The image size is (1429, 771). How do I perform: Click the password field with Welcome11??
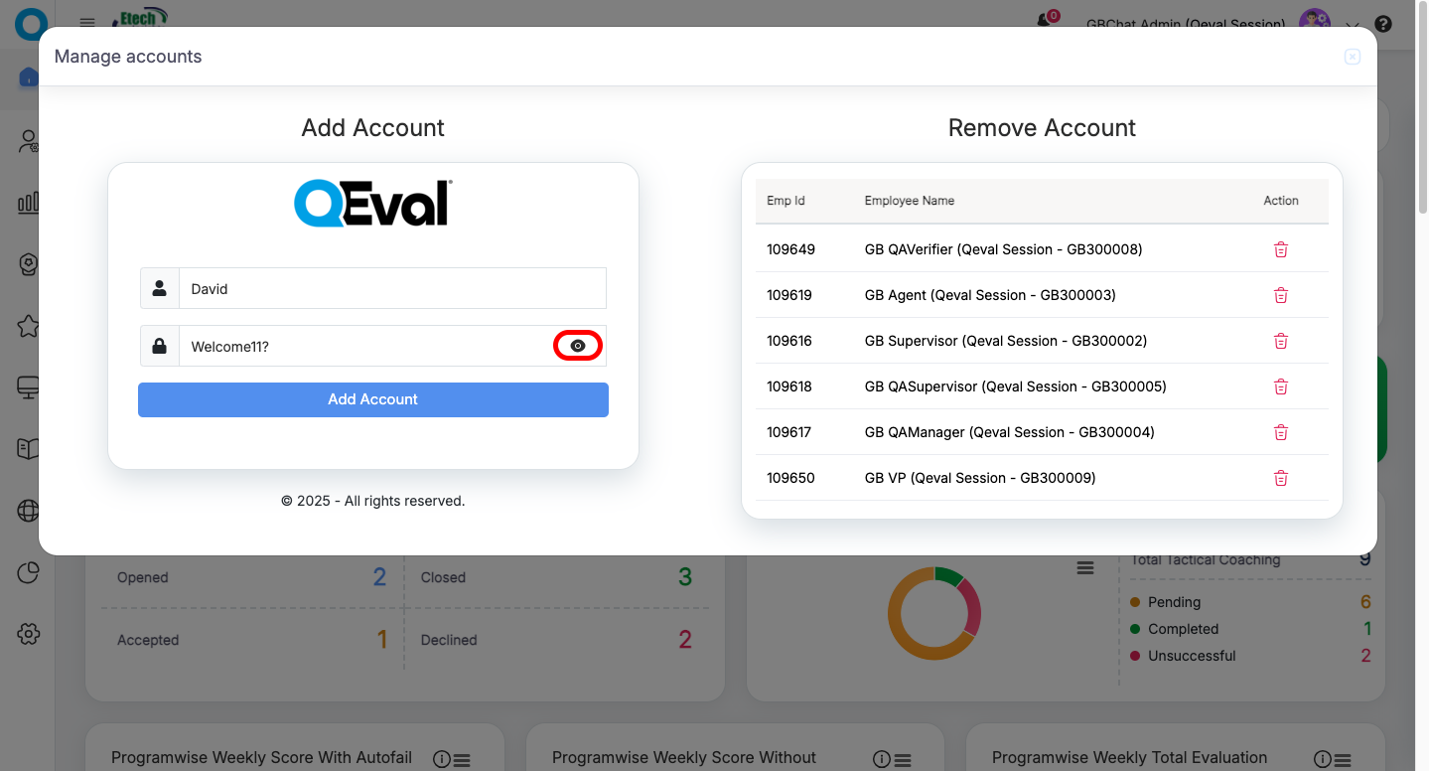[x=362, y=347]
